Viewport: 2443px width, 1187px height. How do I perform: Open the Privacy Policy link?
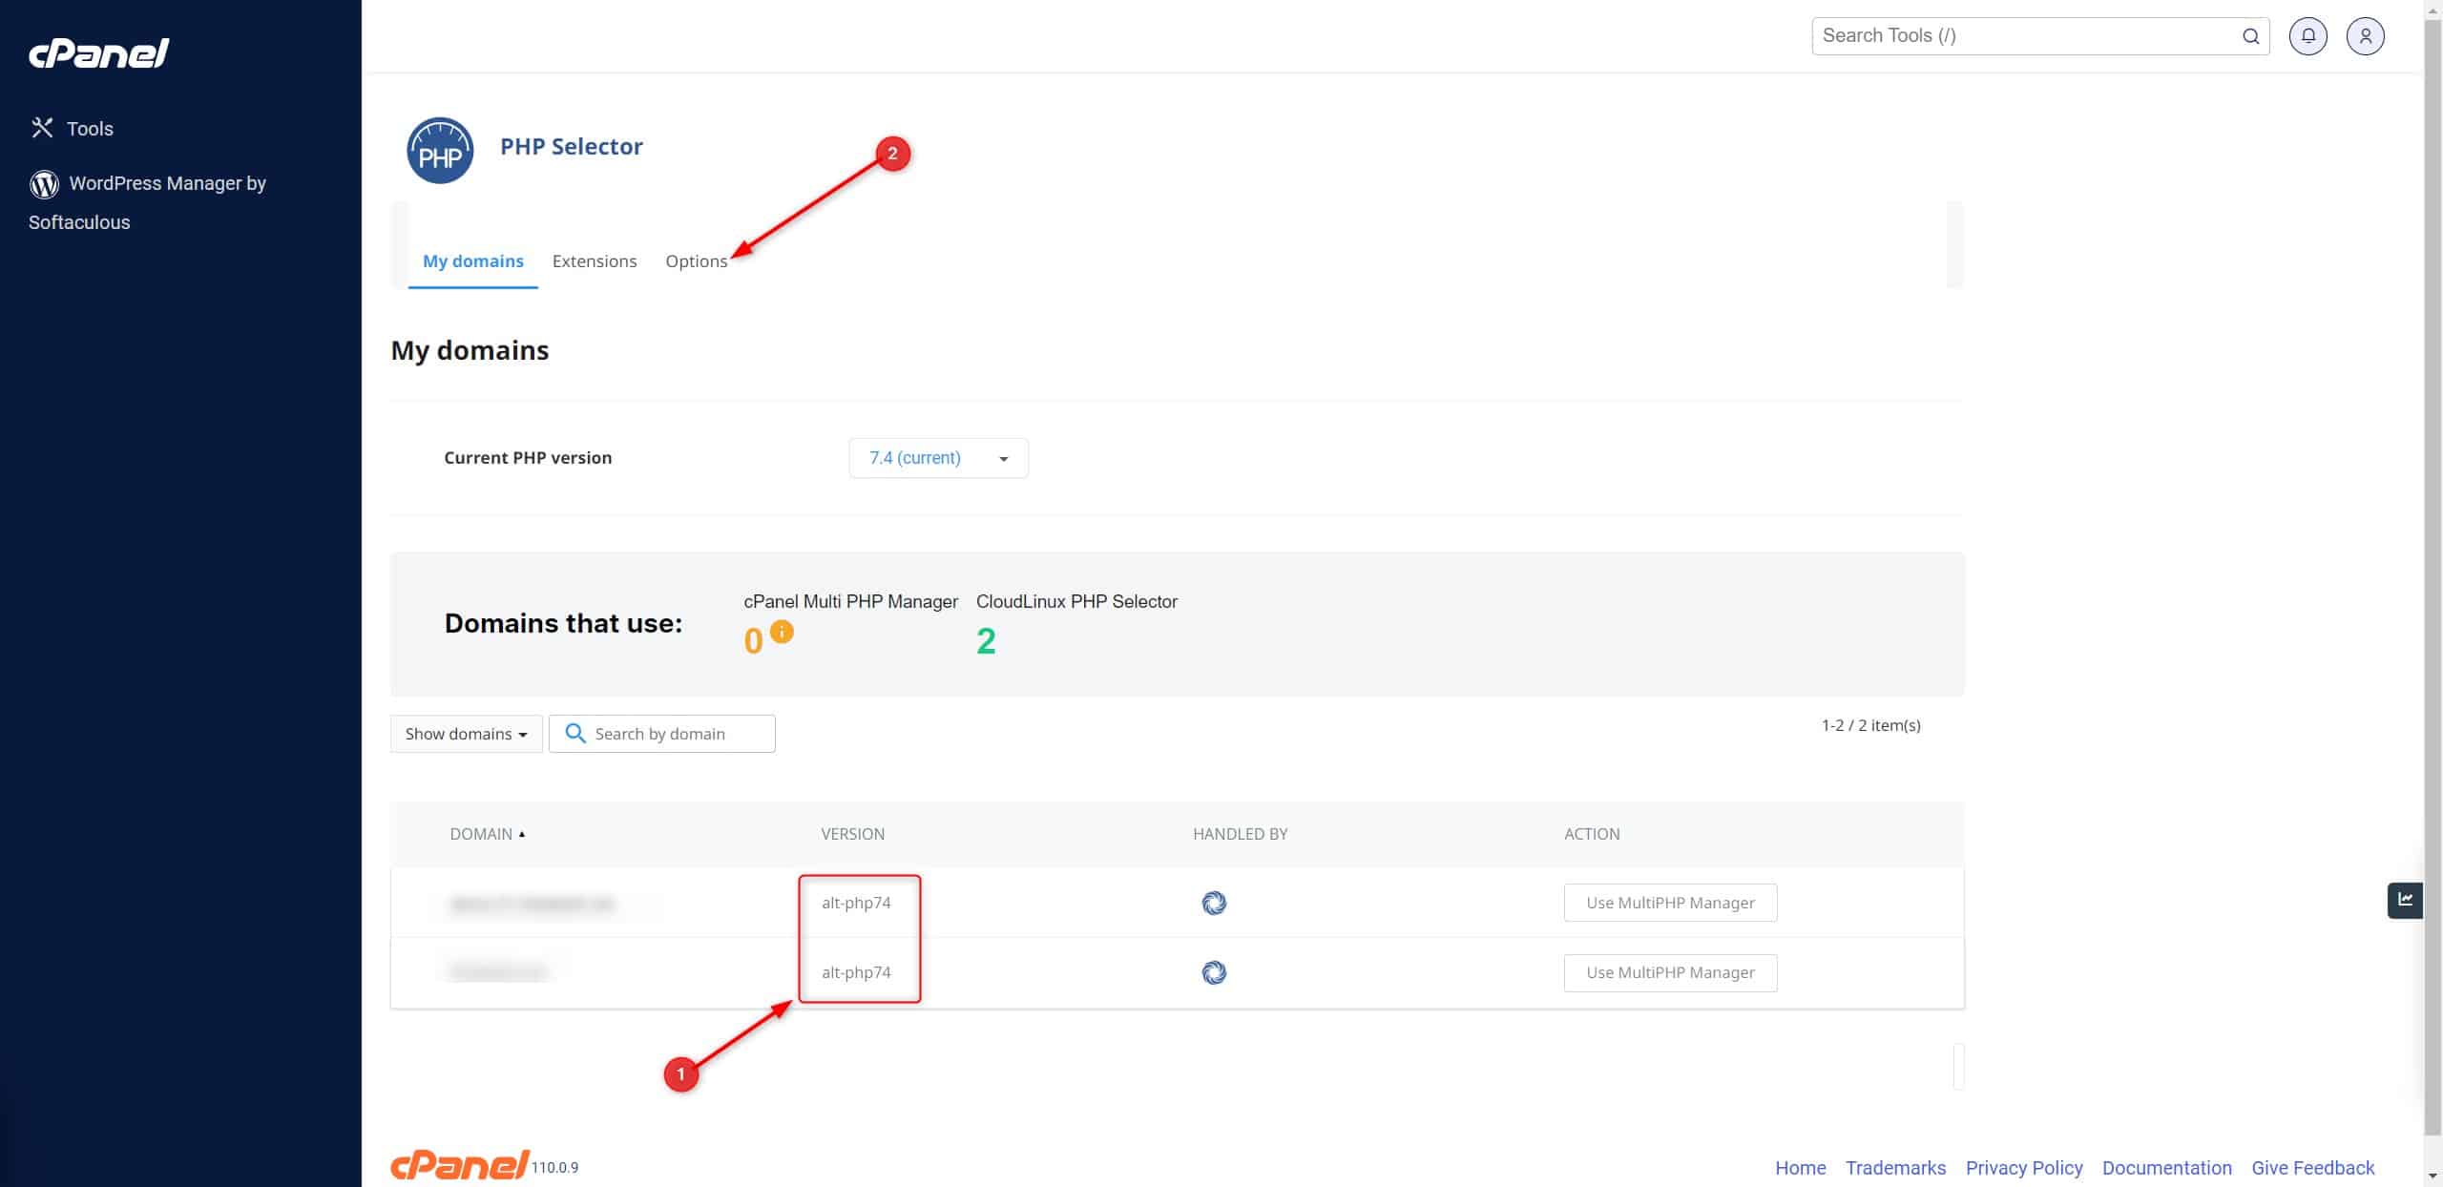[2024, 1168]
